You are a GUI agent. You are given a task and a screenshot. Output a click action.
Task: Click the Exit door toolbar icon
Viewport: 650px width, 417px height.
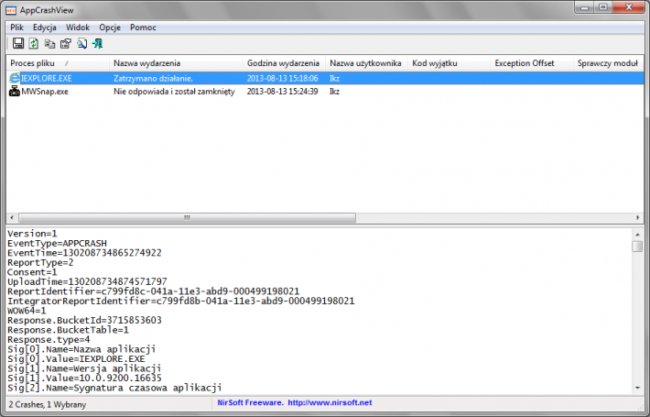click(98, 44)
